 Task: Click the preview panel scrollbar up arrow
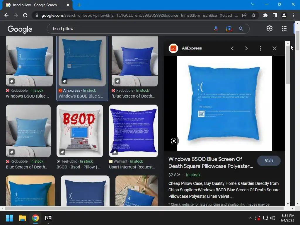[x=288, y=43]
